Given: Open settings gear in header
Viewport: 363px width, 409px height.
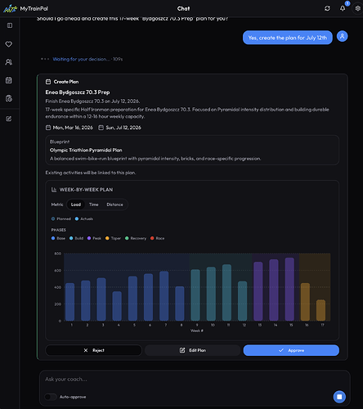Looking at the screenshot, I should (x=357, y=8).
